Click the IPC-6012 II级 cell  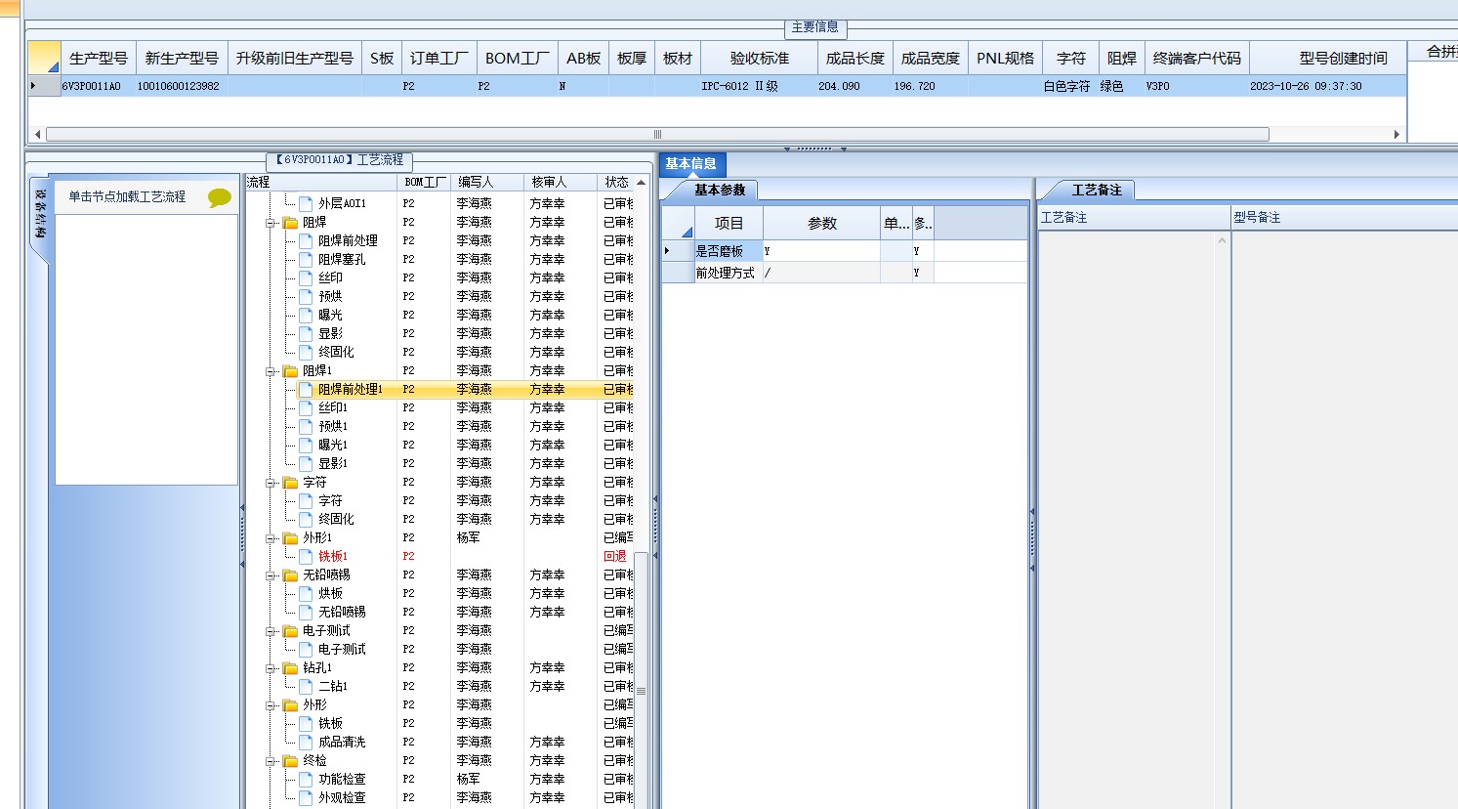[x=760, y=86]
